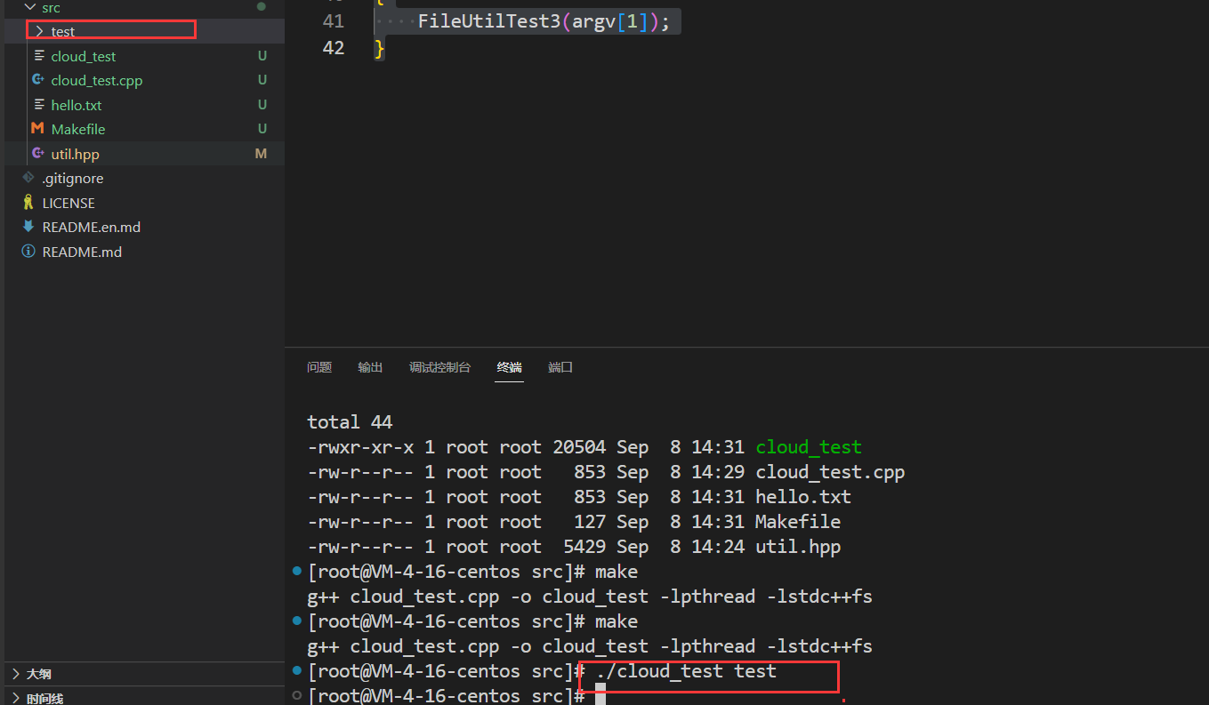
Task: Open README.en.md file
Action: coord(92,227)
